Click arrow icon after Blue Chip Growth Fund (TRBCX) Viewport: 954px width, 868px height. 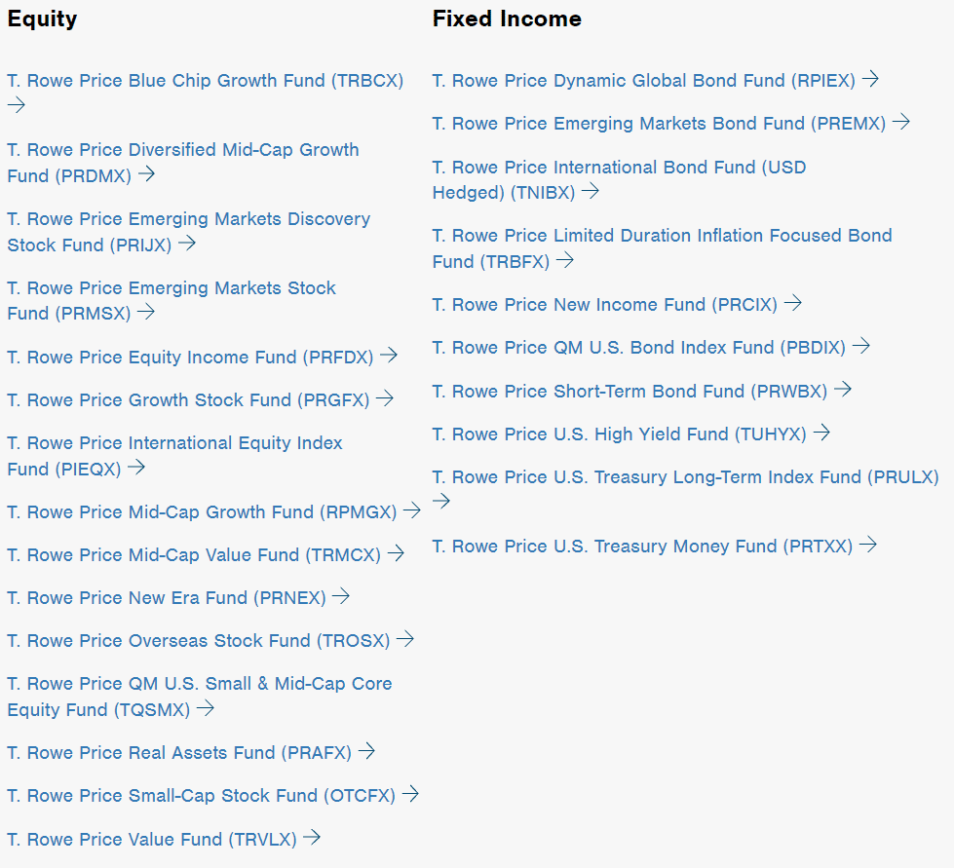(17, 105)
